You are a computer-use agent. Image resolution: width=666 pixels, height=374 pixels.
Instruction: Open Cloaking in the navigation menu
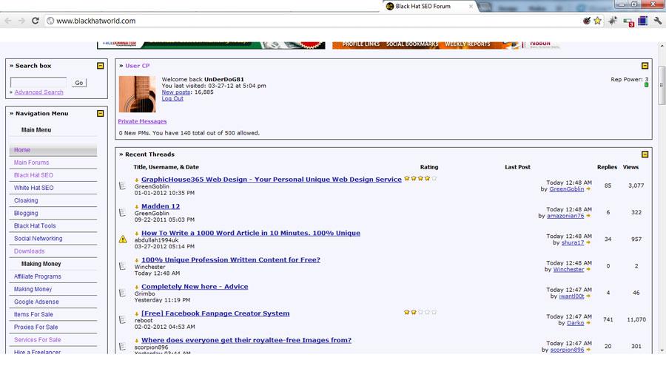coord(26,200)
